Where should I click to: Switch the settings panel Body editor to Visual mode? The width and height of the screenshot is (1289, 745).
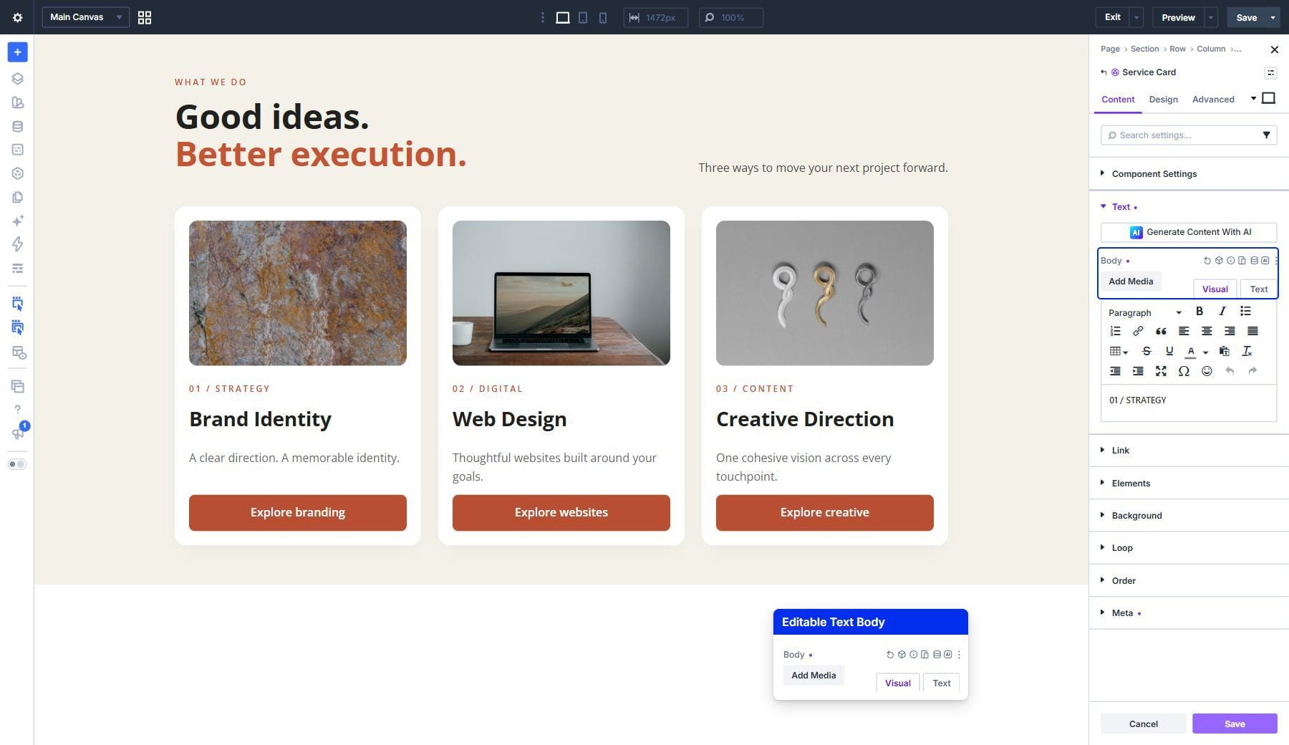pyautogui.click(x=1215, y=289)
